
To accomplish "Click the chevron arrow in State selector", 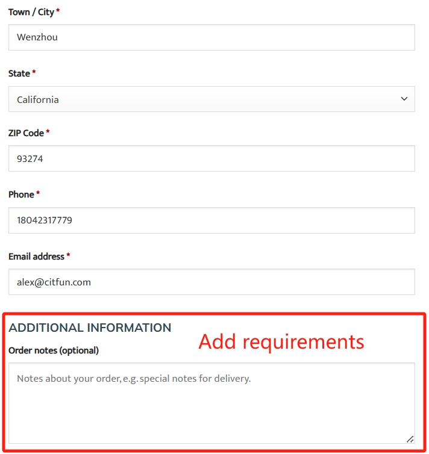I will 404,99.
